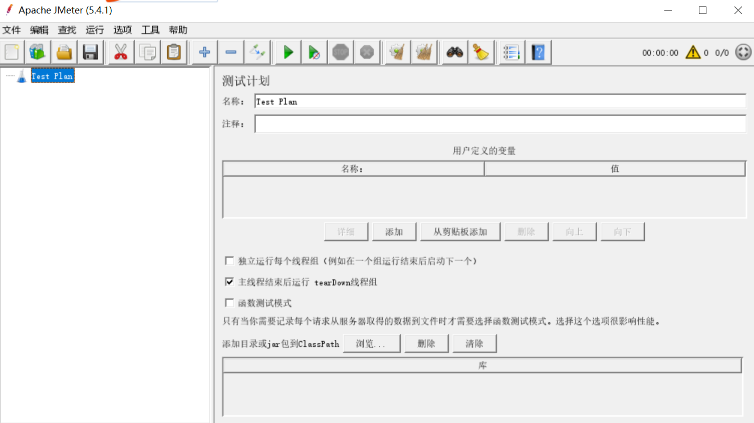Enable 独立运行每个线程组 checkbox
754x423 pixels.
pyautogui.click(x=229, y=260)
